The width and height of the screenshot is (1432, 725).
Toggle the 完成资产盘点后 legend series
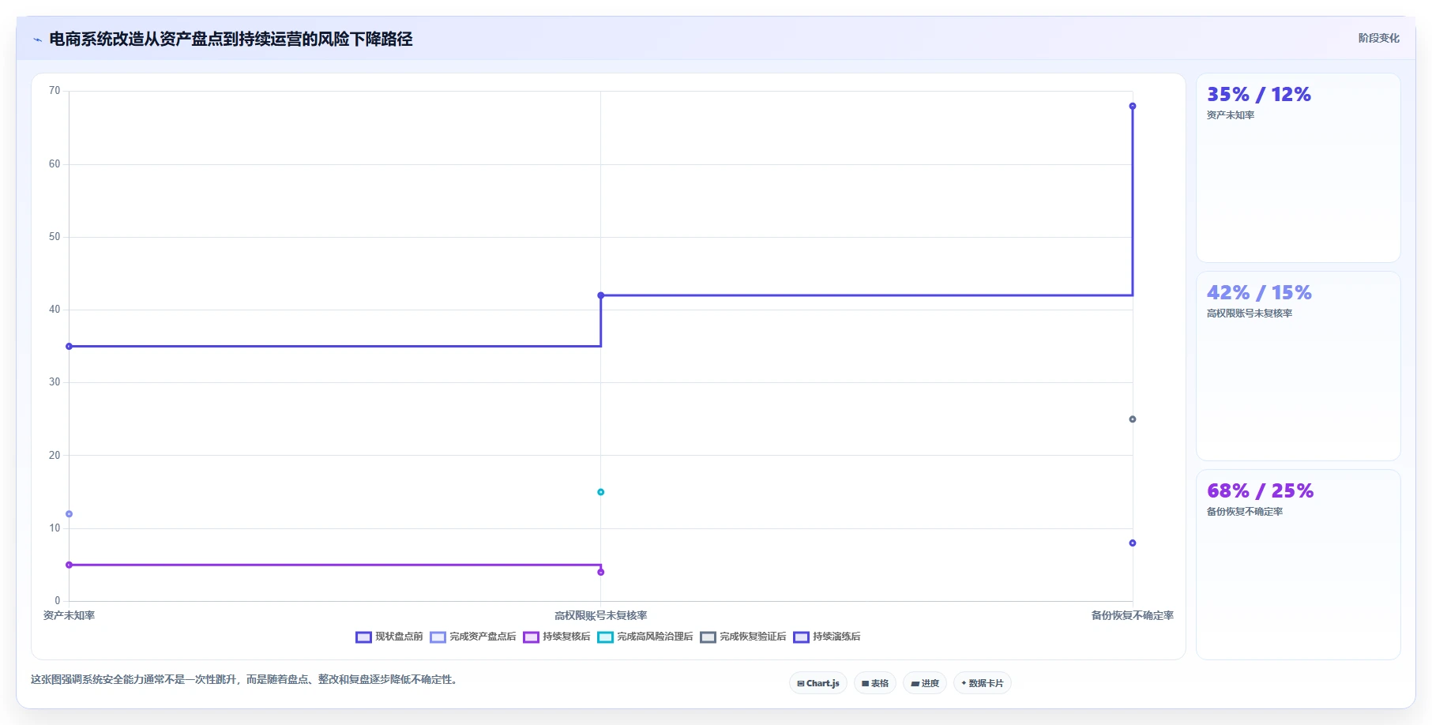click(x=473, y=637)
